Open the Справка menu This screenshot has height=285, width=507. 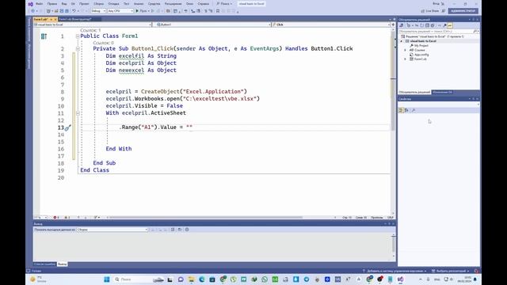click(x=204, y=4)
